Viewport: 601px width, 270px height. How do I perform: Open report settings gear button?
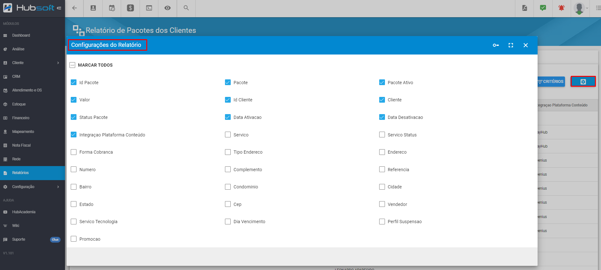click(583, 82)
